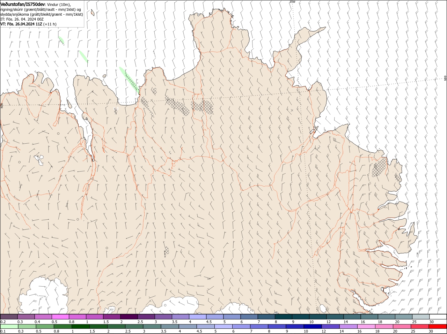Click the upper legend value 14
Viewport: 447px width, 334px height.
click(x=345, y=322)
